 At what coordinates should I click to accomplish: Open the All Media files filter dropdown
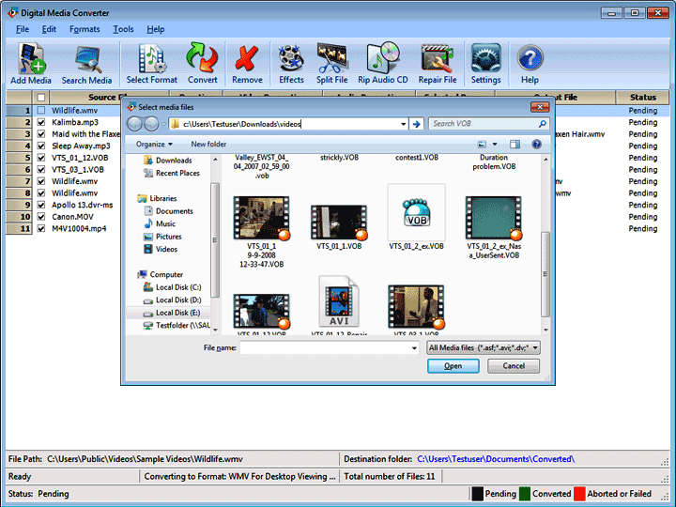click(484, 348)
